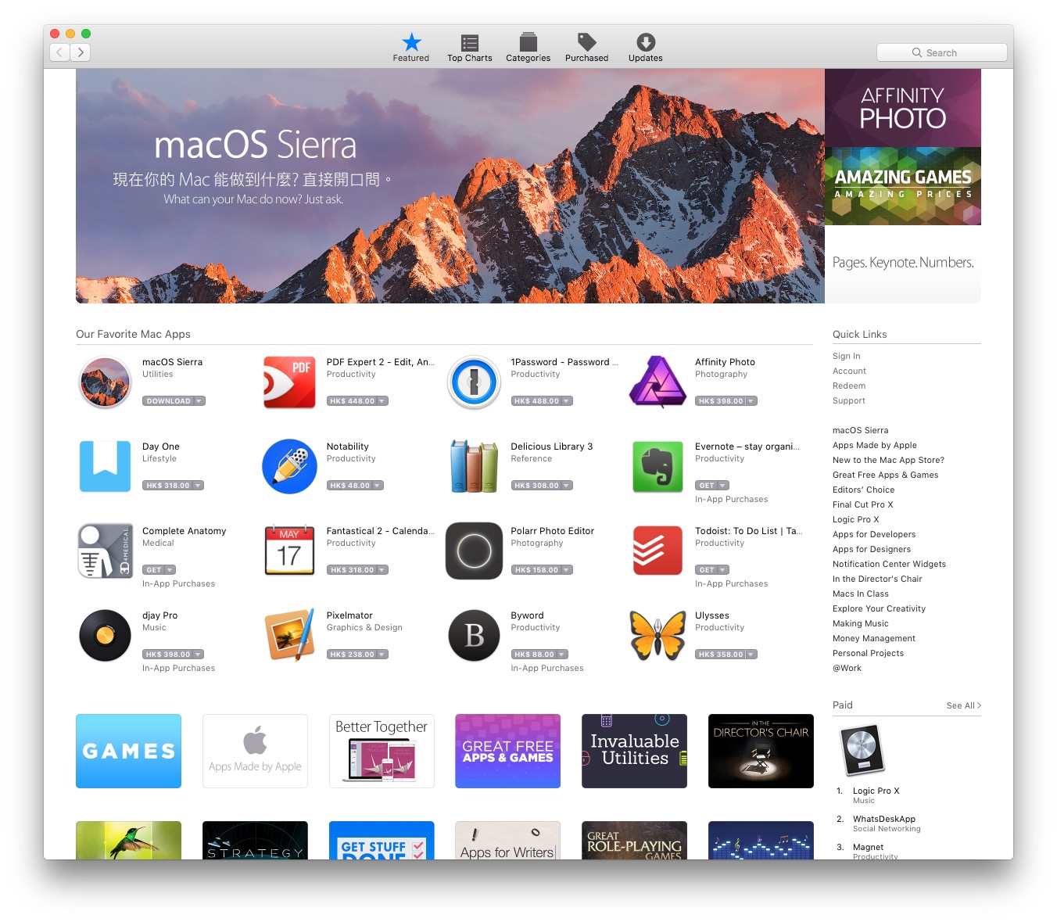Switch to the Top Charts tab
The height and width of the screenshot is (922, 1057).
point(470,48)
